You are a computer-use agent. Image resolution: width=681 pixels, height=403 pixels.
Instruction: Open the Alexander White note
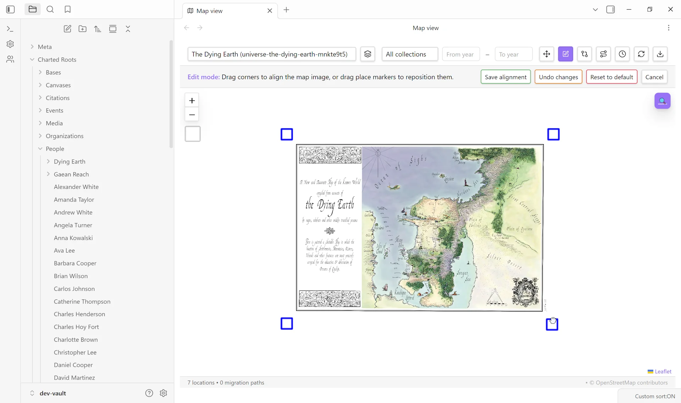pos(76,187)
